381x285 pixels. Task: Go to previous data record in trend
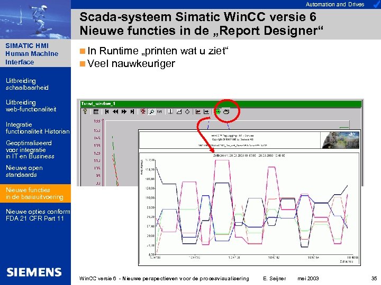[115, 111]
